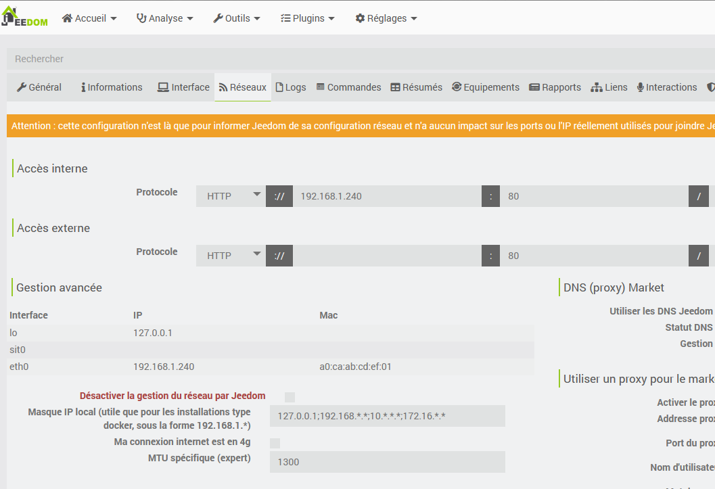Open the Interactions microphone tab
Screen dimensions: 715x489
coord(667,87)
